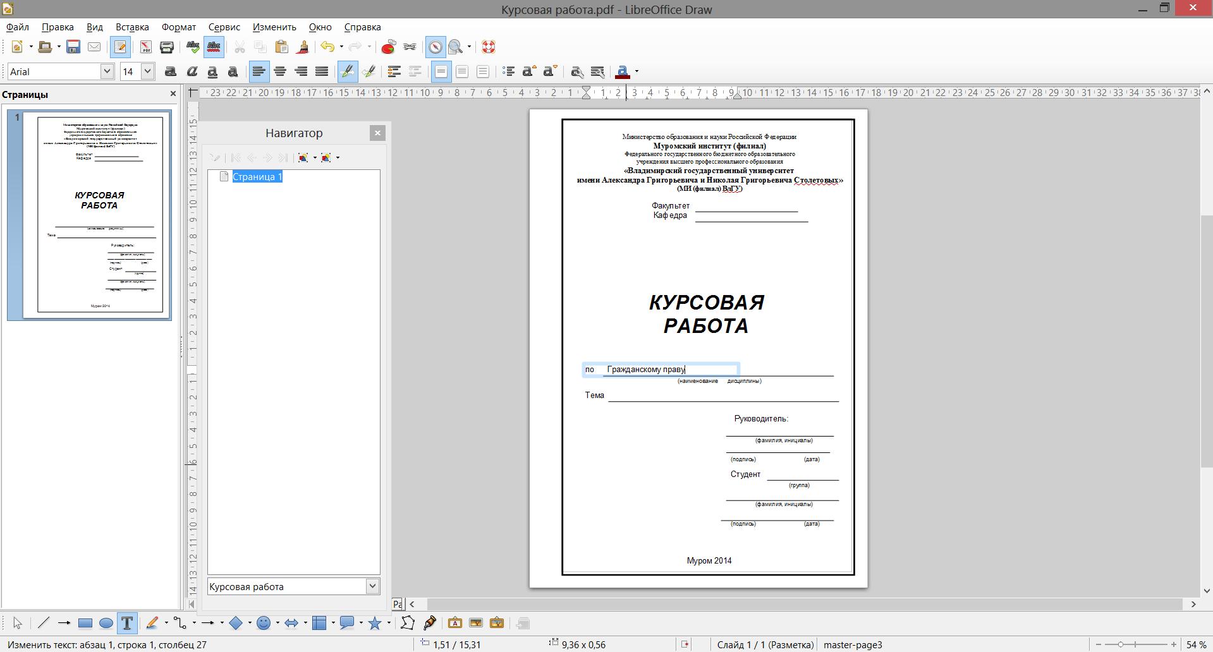The height and width of the screenshot is (652, 1213).
Task: Toggle automatic spellcheck button
Action: tap(214, 47)
